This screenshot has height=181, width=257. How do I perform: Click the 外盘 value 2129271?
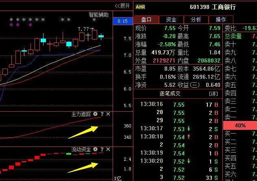point(164,60)
